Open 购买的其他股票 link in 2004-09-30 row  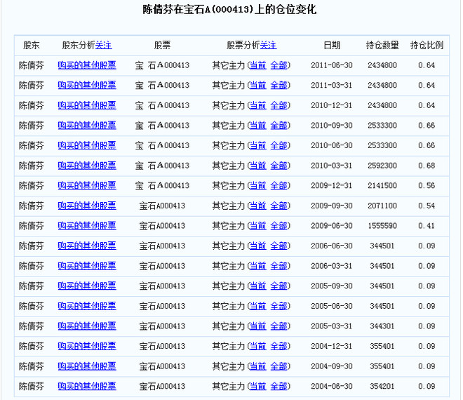(87, 366)
